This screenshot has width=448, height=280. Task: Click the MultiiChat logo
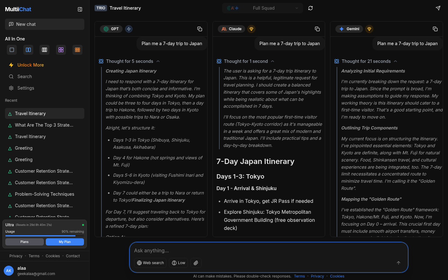(18, 9)
